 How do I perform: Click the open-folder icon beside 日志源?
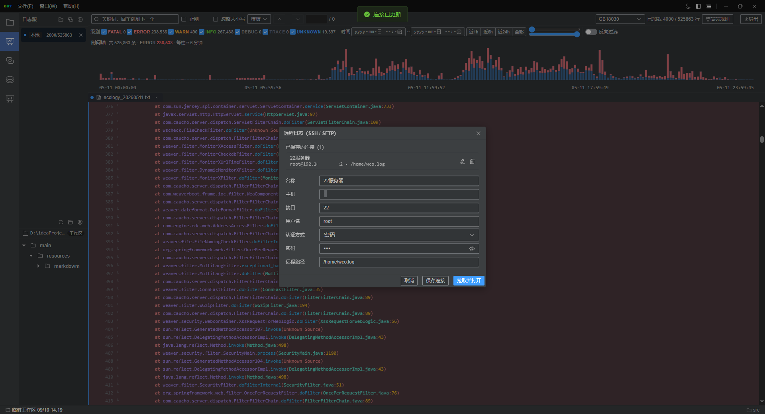click(x=61, y=20)
